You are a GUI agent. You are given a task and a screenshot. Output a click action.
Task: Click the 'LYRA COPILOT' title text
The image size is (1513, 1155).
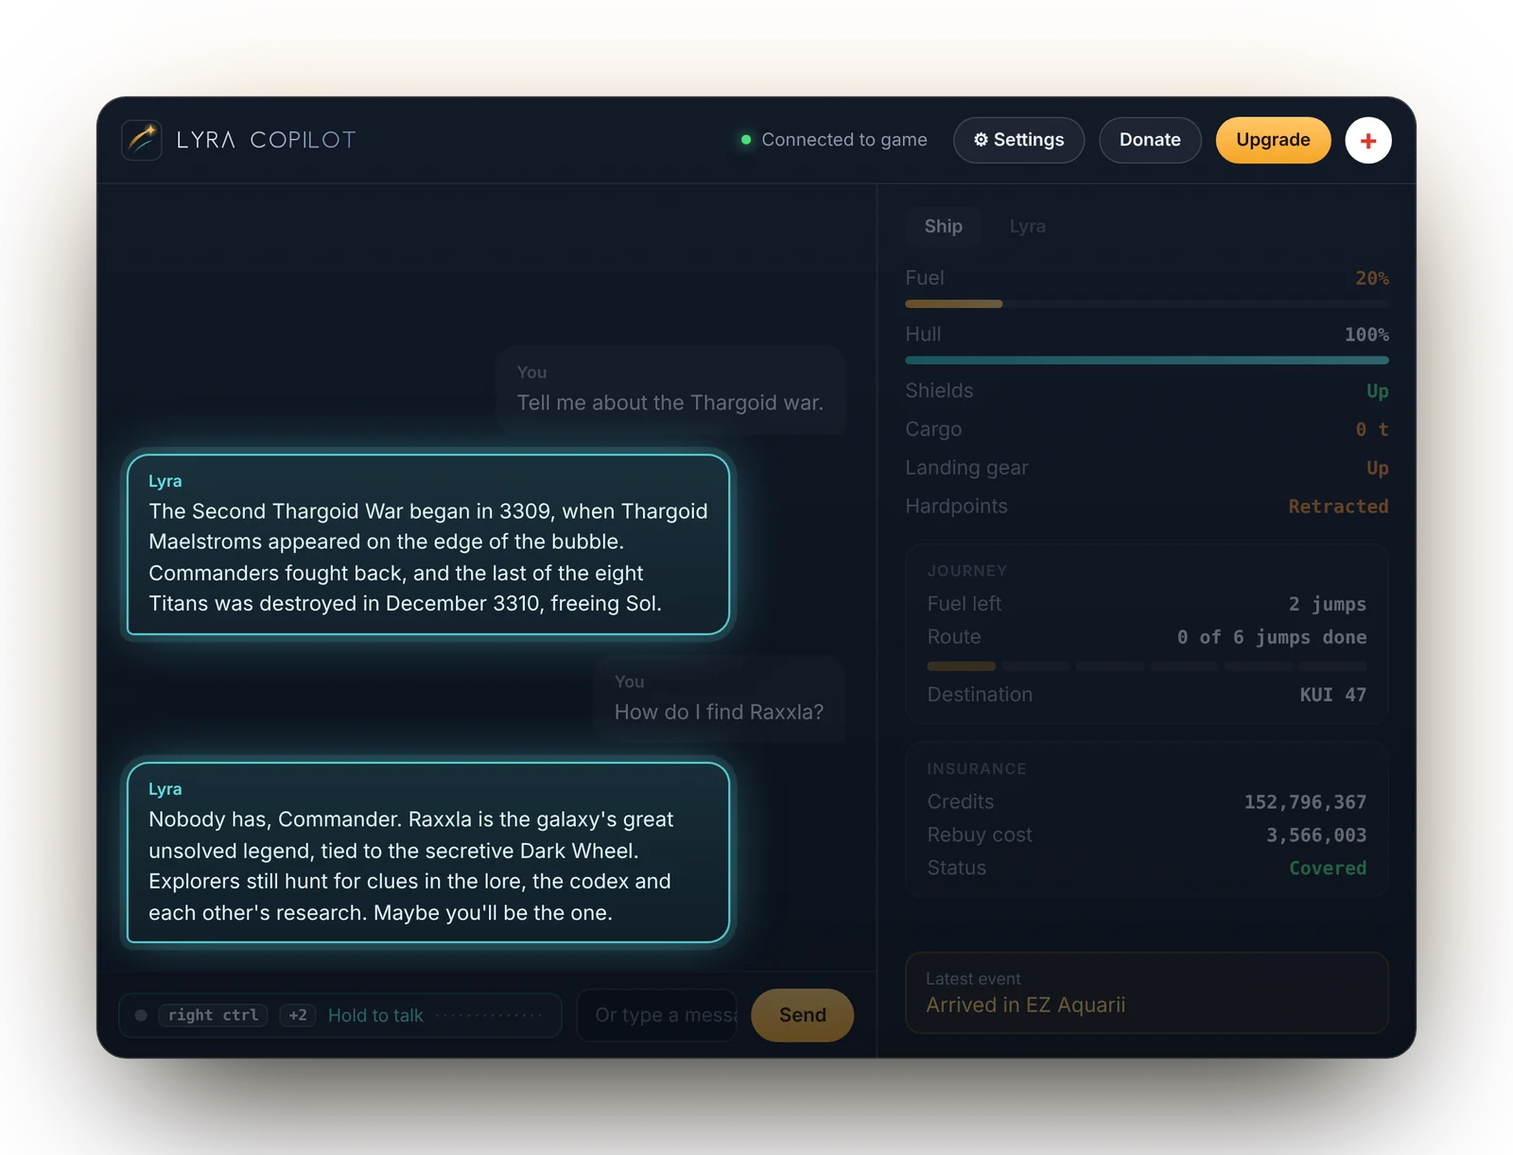[x=266, y=140]
